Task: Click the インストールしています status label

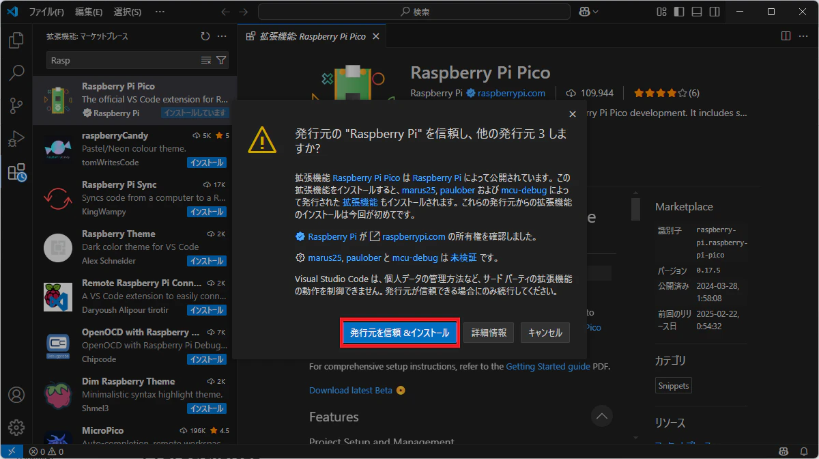Action: tap(195, 113)
